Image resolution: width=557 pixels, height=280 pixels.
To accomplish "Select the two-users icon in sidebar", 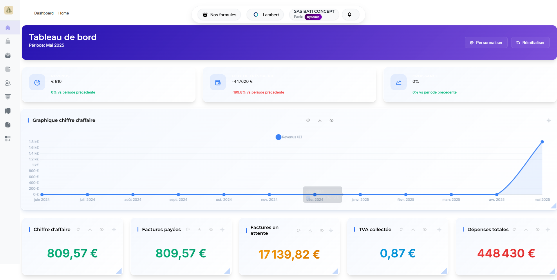I will point(8,83).
